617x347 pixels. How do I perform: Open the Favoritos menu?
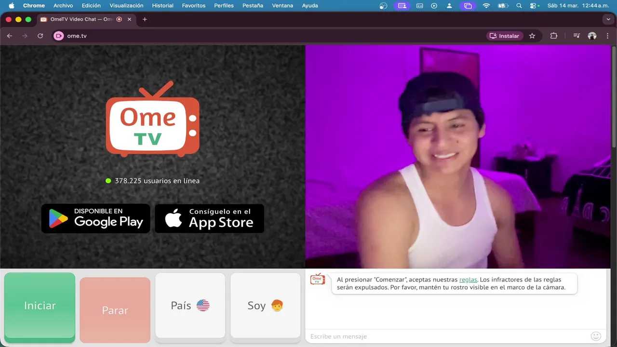click(193, 5)
